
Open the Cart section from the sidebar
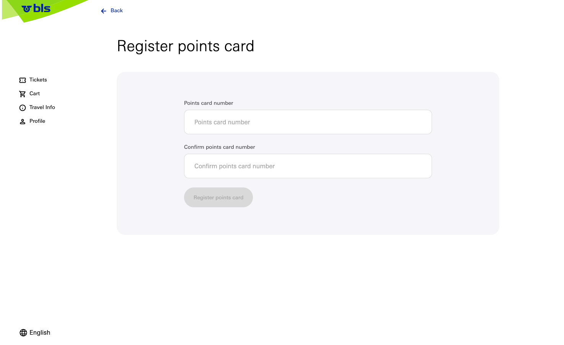pyautogui.click(x=34, y=93)
